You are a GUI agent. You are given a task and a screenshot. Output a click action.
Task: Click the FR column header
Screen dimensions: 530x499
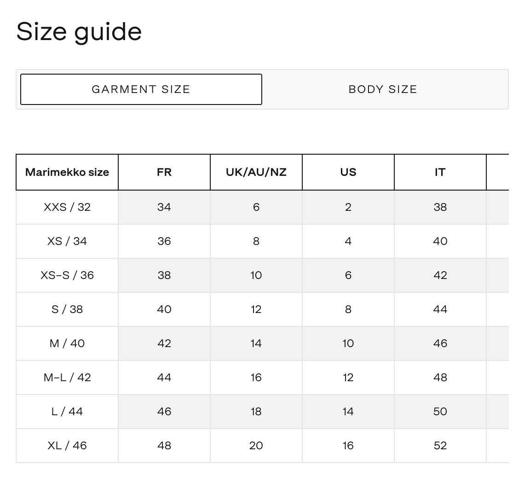tap(164, 172)
